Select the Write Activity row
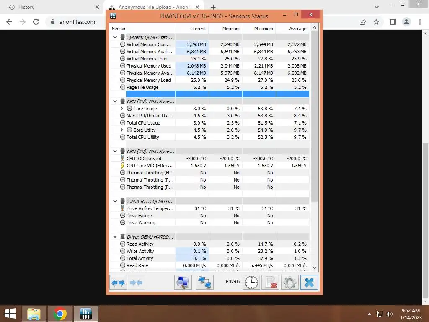The height and width of the screenshot is (322, 429). click(x=209, y=251)
